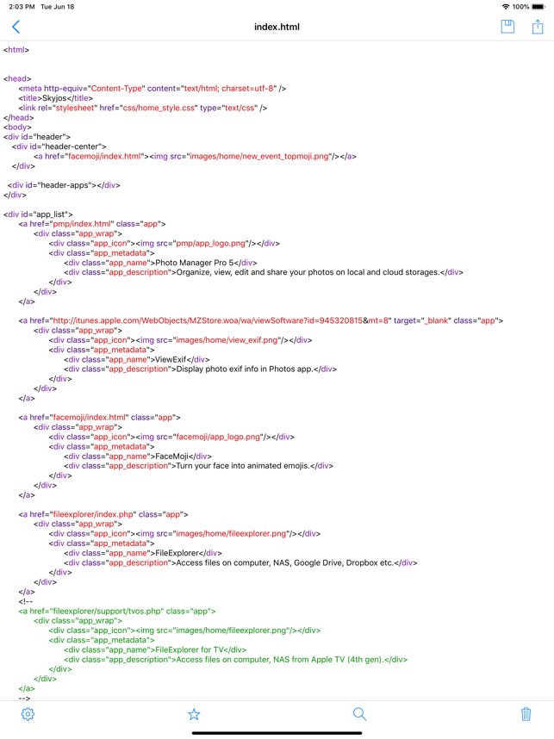The width and height of the screenshot is (554, 739).
Task: Tap battery indicator in status bar
Action: pos(538,7)
